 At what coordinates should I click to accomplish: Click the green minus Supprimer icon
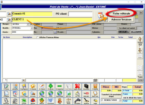coord(60,87)
